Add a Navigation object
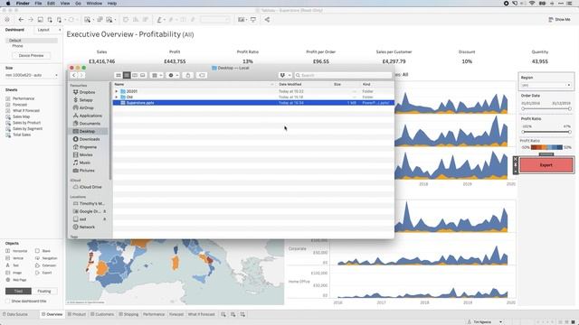The height and width of the screenshot is (325, 579). (46, 258)
